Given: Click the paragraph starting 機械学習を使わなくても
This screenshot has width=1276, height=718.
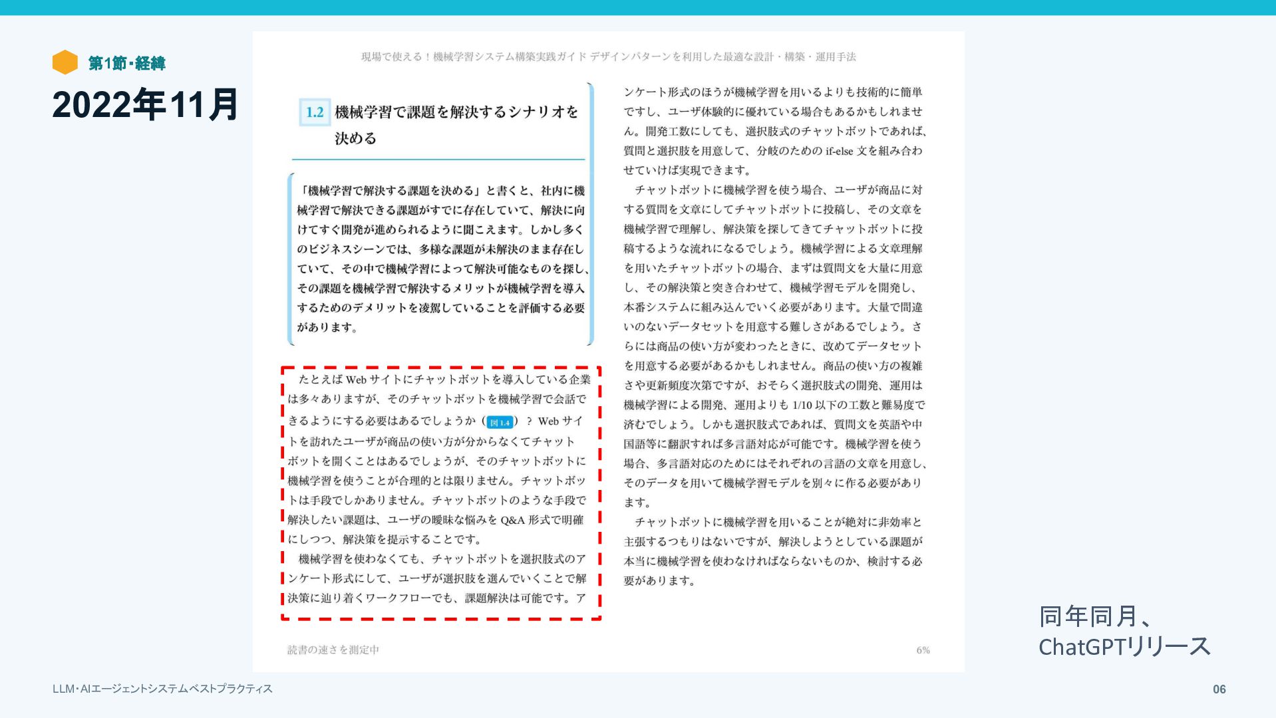Looking at the screenshot, I should point(437,578).
